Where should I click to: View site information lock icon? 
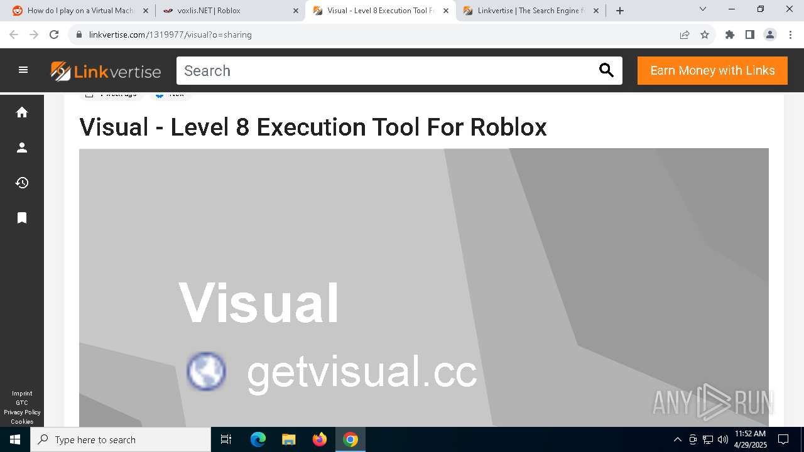tap(79, 35)
